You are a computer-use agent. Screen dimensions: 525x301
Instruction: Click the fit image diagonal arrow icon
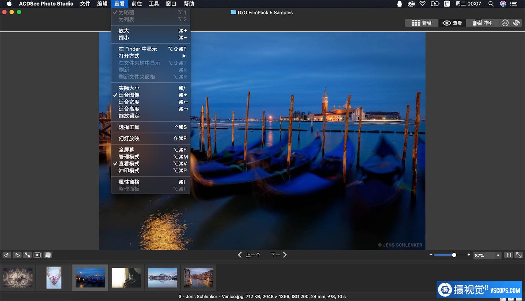pos(518,255)
